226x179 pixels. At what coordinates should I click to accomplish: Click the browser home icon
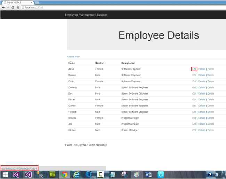click(18, 8)
